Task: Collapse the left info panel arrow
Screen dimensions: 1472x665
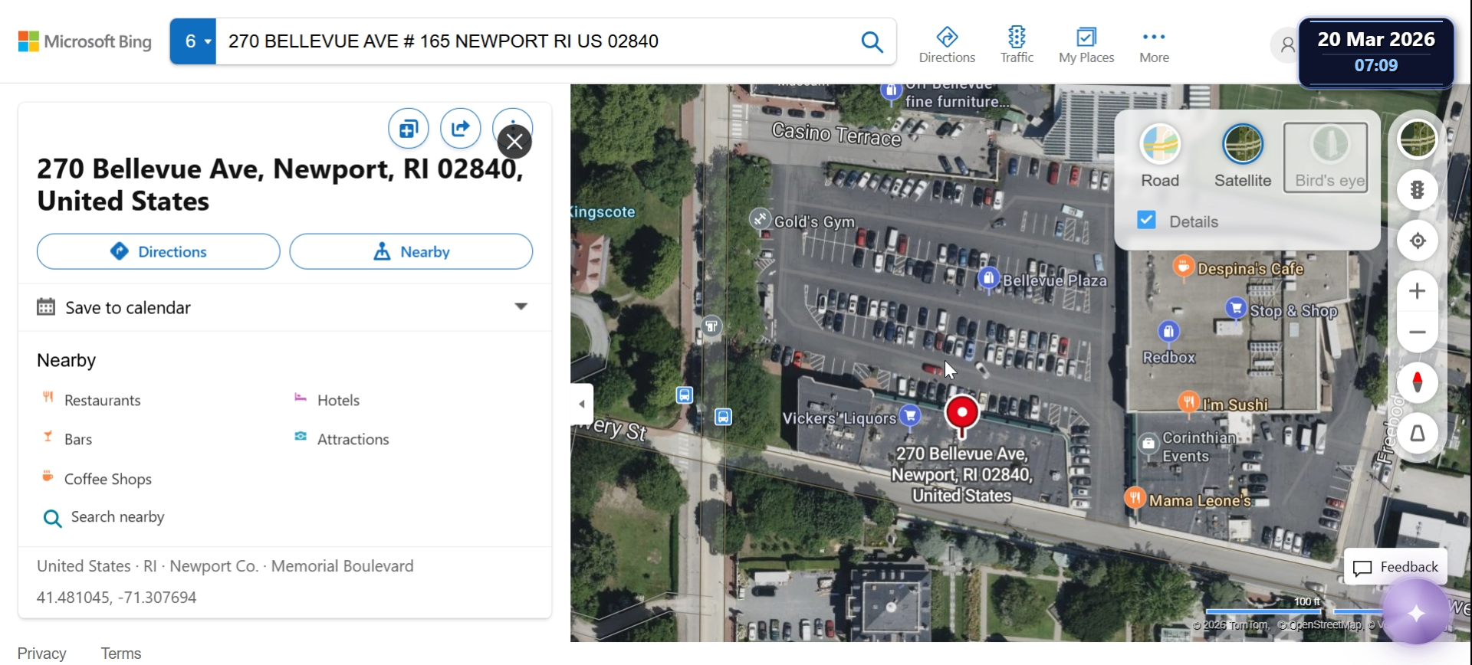Action: tap(581, 404)
